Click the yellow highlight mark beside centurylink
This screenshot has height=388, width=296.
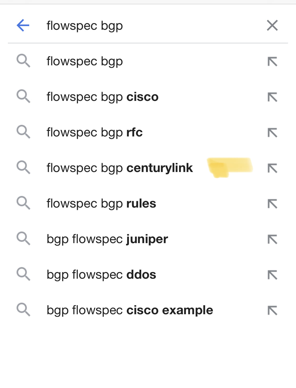coord(229,167)
